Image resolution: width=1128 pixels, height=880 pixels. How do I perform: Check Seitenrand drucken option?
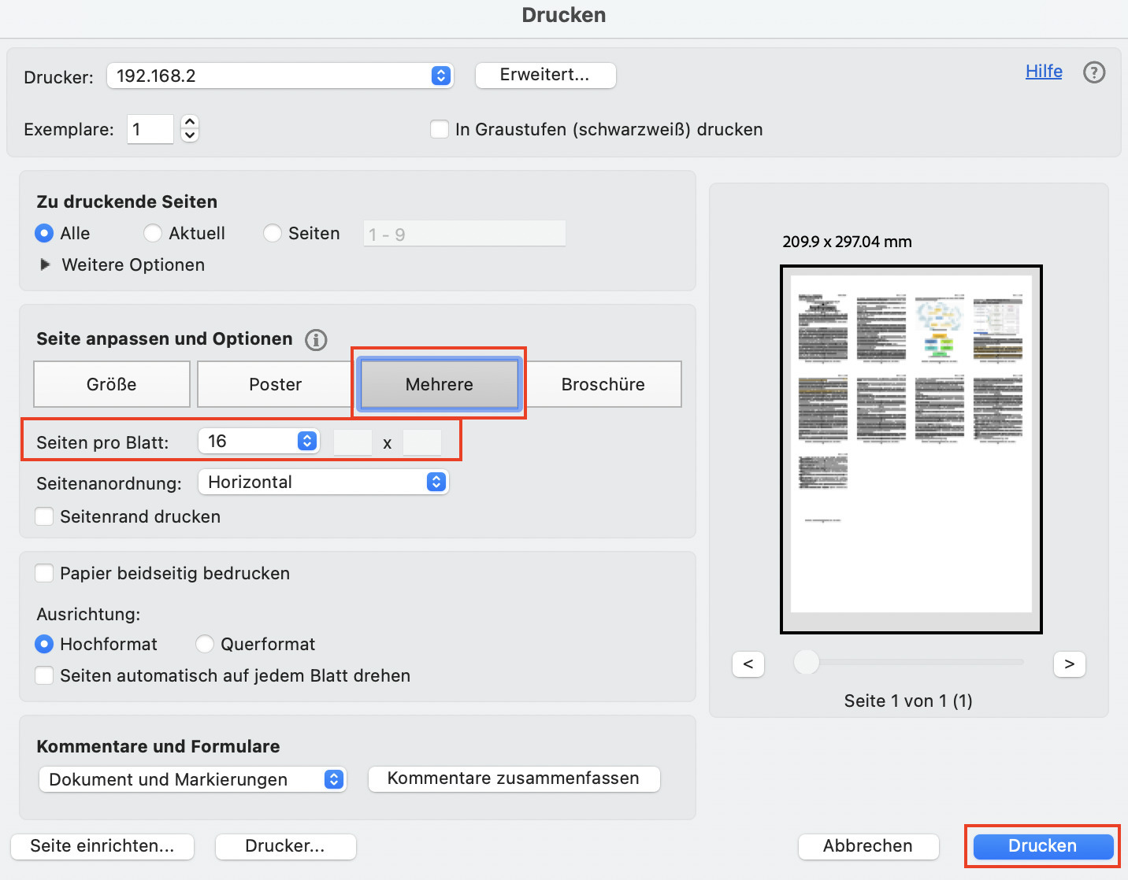point(45,516)
